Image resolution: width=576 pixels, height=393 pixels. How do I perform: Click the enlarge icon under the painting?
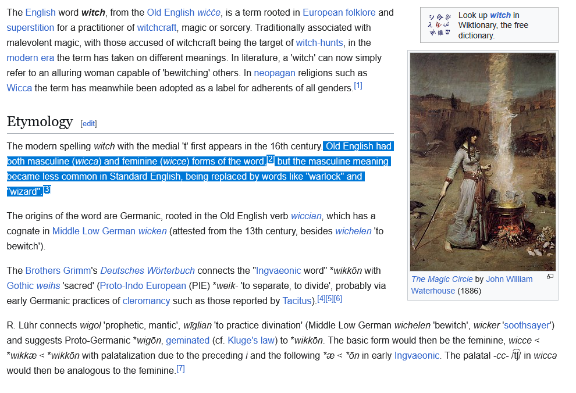pyautogui.click(x=550, y=276)
